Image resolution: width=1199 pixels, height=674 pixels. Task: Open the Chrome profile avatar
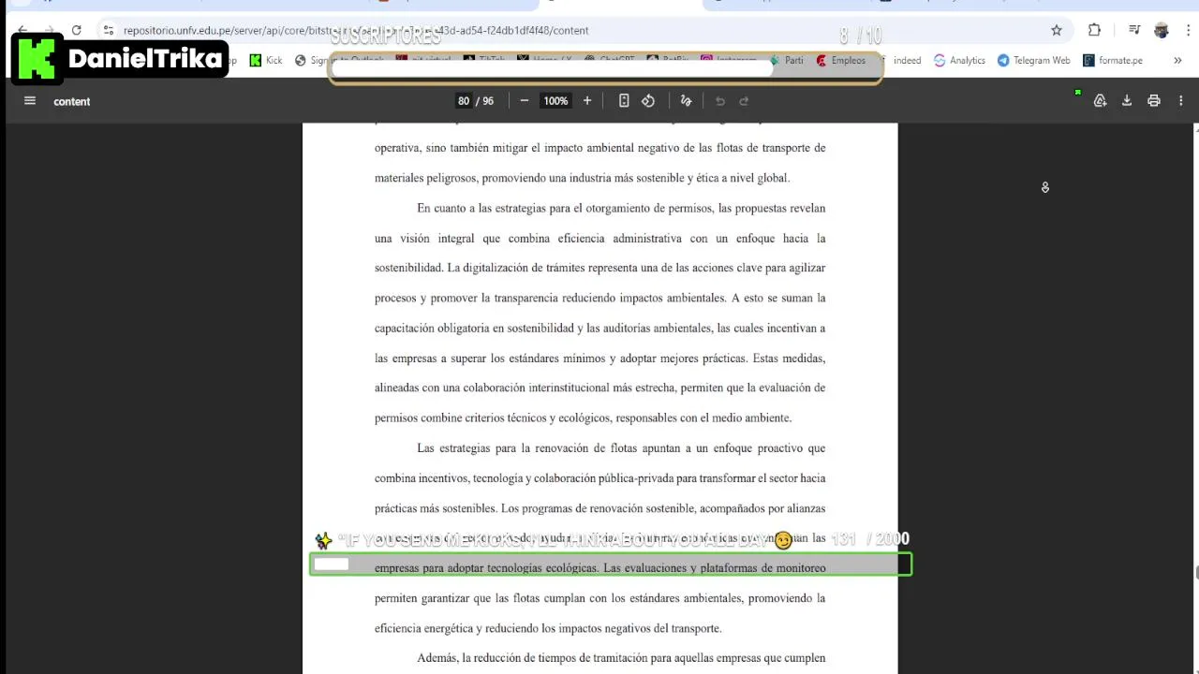[x=1162, y=30]
